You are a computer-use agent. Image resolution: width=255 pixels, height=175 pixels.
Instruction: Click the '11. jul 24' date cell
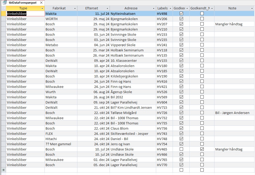(94, 14)
